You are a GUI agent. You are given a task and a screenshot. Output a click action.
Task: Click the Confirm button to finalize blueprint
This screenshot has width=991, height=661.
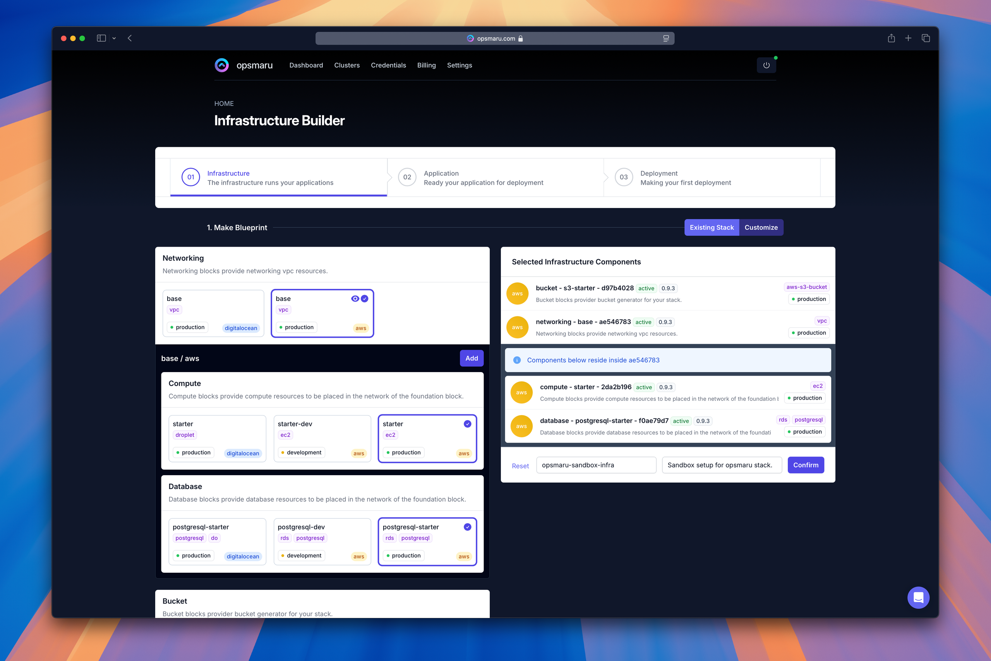(806, 465)
